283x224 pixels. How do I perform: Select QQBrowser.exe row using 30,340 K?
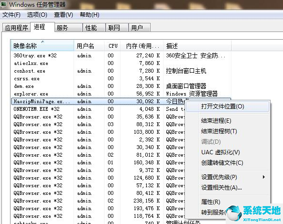click(x=98, y=147)
